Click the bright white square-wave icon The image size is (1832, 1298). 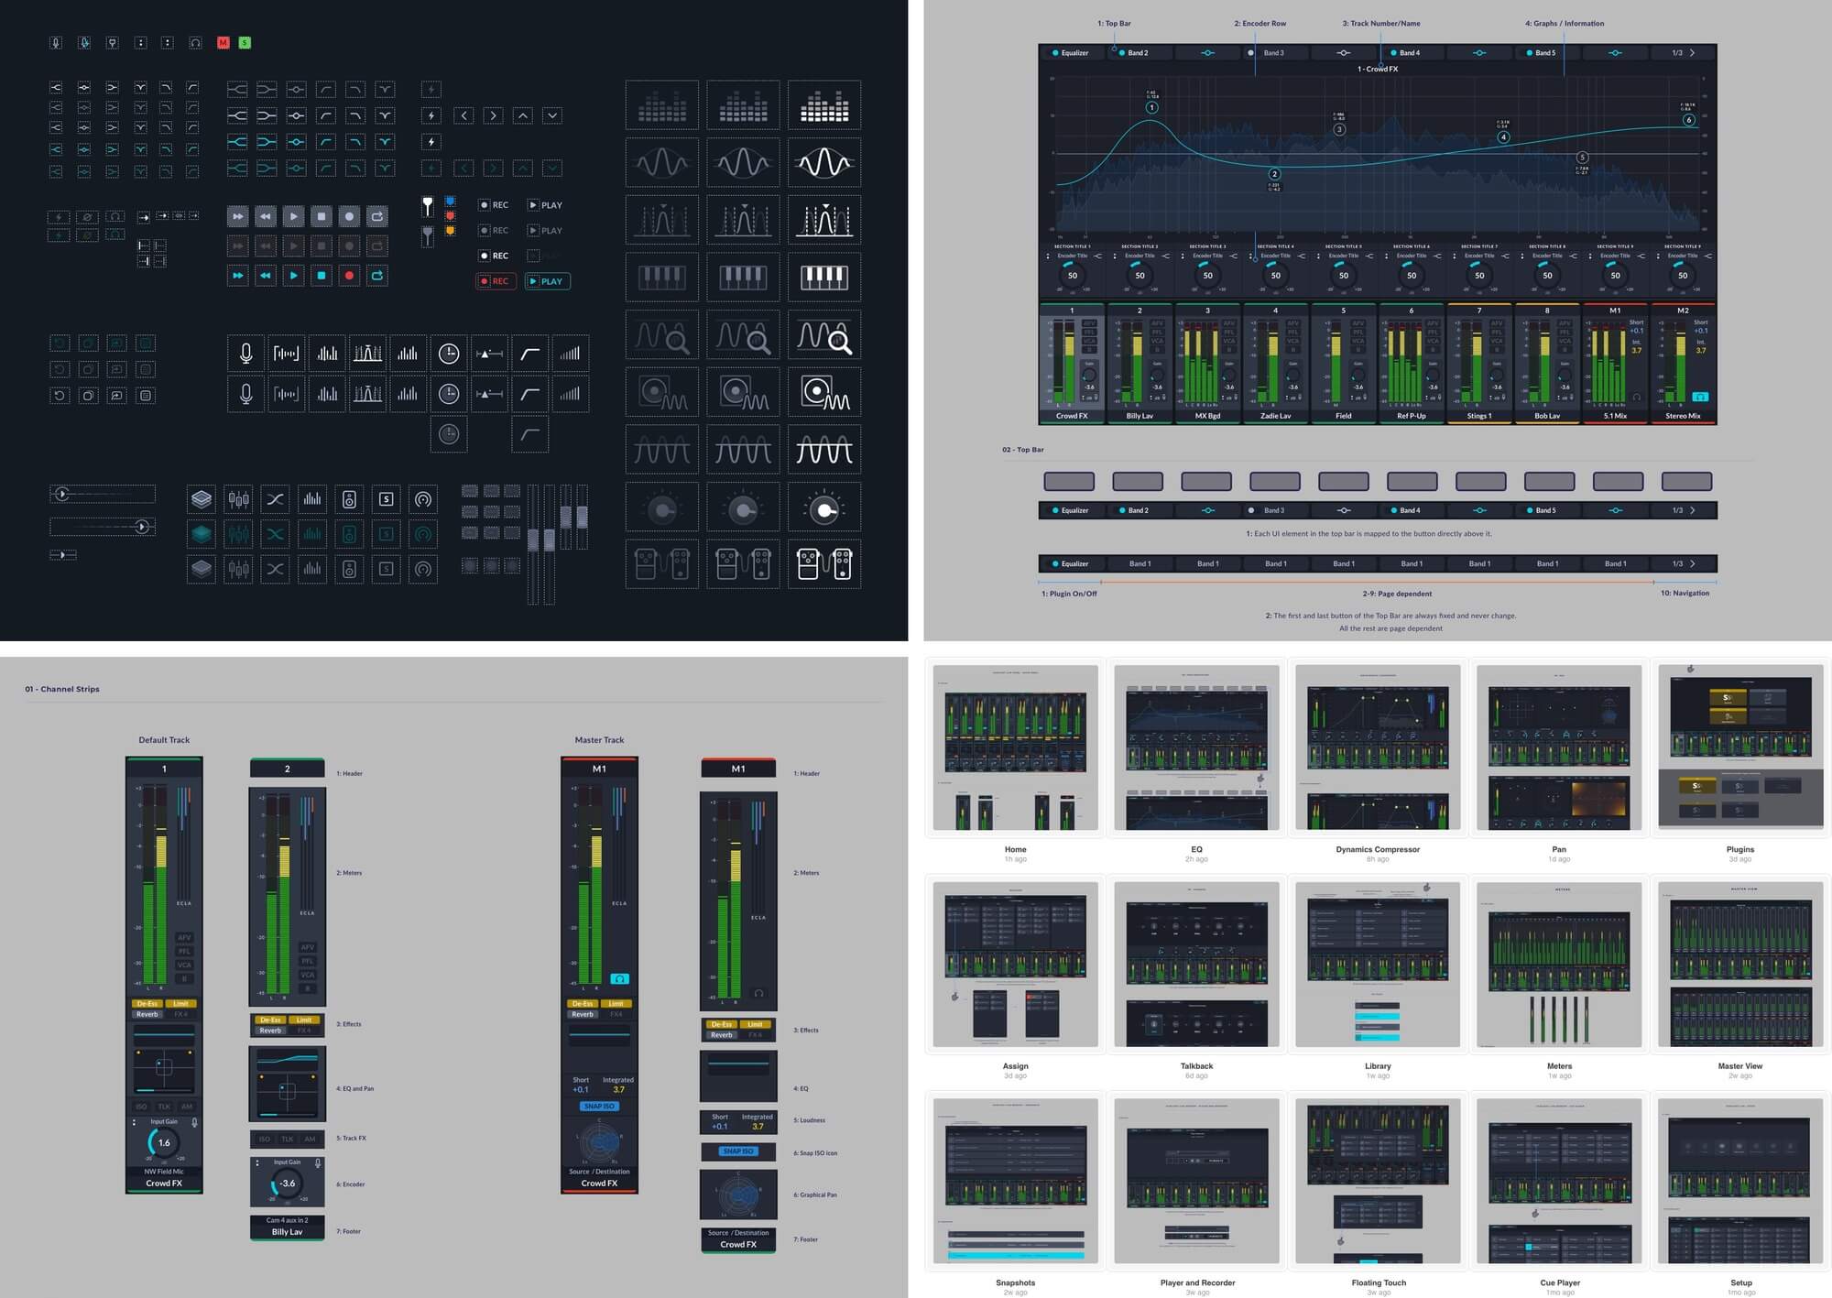tap(824, 450)
